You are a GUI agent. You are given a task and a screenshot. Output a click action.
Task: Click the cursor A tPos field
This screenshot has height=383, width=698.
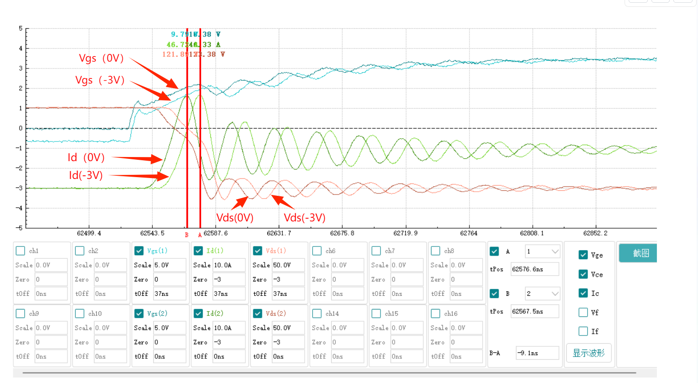coord(534,269)
